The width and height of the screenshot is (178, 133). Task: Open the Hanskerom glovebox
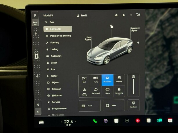click(x=134, y=105)
